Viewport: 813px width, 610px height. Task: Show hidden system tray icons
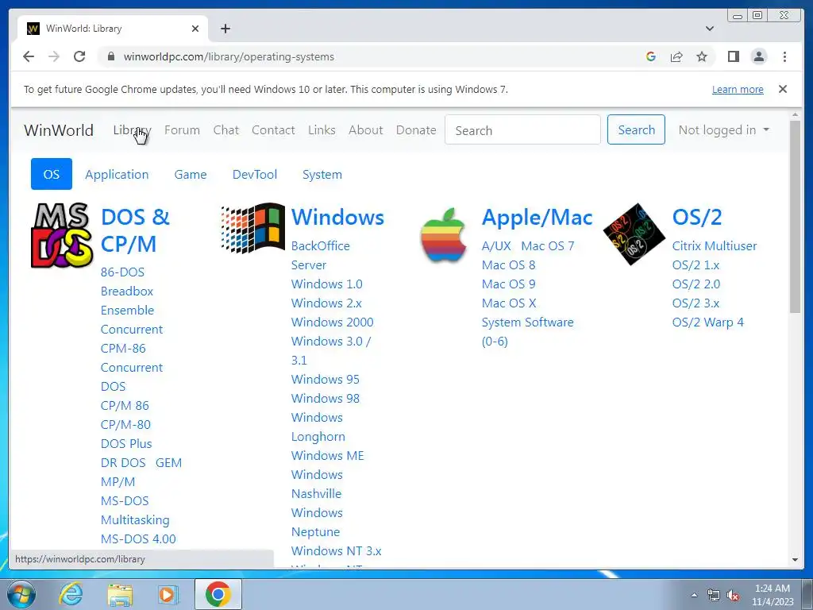click(694, 596)
